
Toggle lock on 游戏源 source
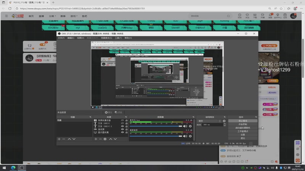click(127, 129)
